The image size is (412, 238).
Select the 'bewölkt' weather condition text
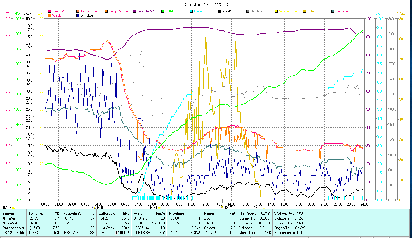point(105,232)
